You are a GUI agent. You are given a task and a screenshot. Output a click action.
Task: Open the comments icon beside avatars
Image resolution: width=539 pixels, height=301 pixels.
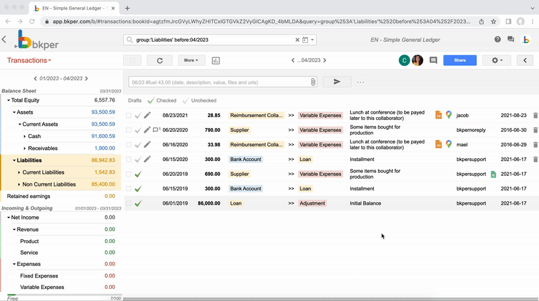[x=433, y=61]
